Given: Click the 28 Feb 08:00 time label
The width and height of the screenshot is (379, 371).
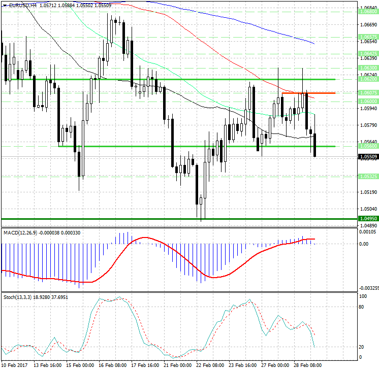Looking at the screenshot, I should click(x=308, y=365).
